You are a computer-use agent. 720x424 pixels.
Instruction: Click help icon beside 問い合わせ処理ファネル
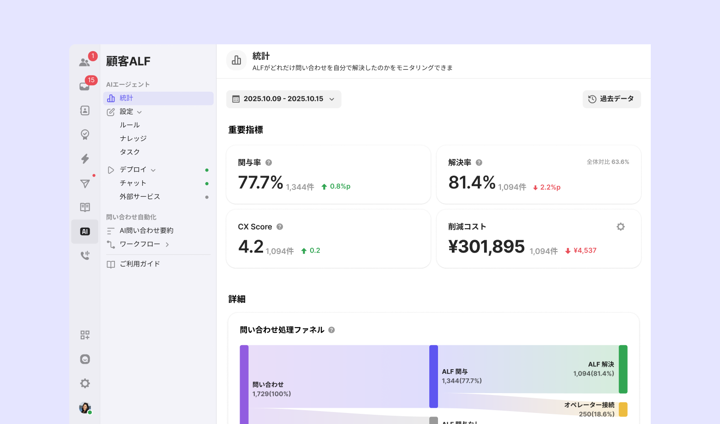coord(331,330)
